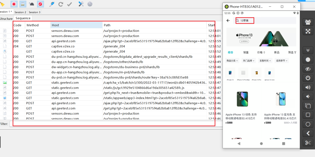
Task: Click the fullscreen arrows icon in side panel
Action: pyautogui.click(x=308, y=31)
